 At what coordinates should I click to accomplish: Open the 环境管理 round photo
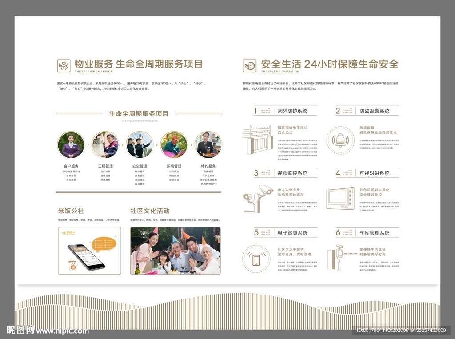tap(174, 145)
